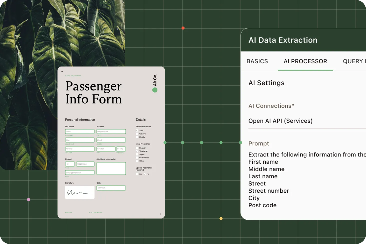Click the green Air Co. logo dot
This screenshot has height=244, width=366.
155,90
